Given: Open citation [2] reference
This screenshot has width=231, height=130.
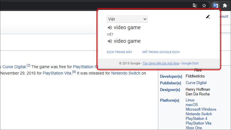Looking at the screenshot, I should click(x=28, y=66).
